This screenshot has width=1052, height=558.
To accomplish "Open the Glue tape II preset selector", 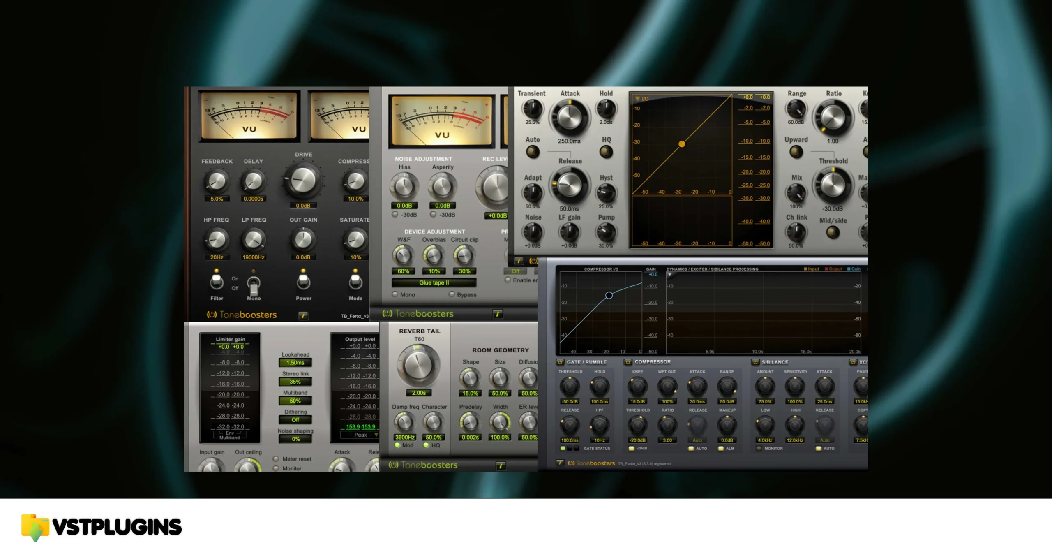I will coord(434,283).
